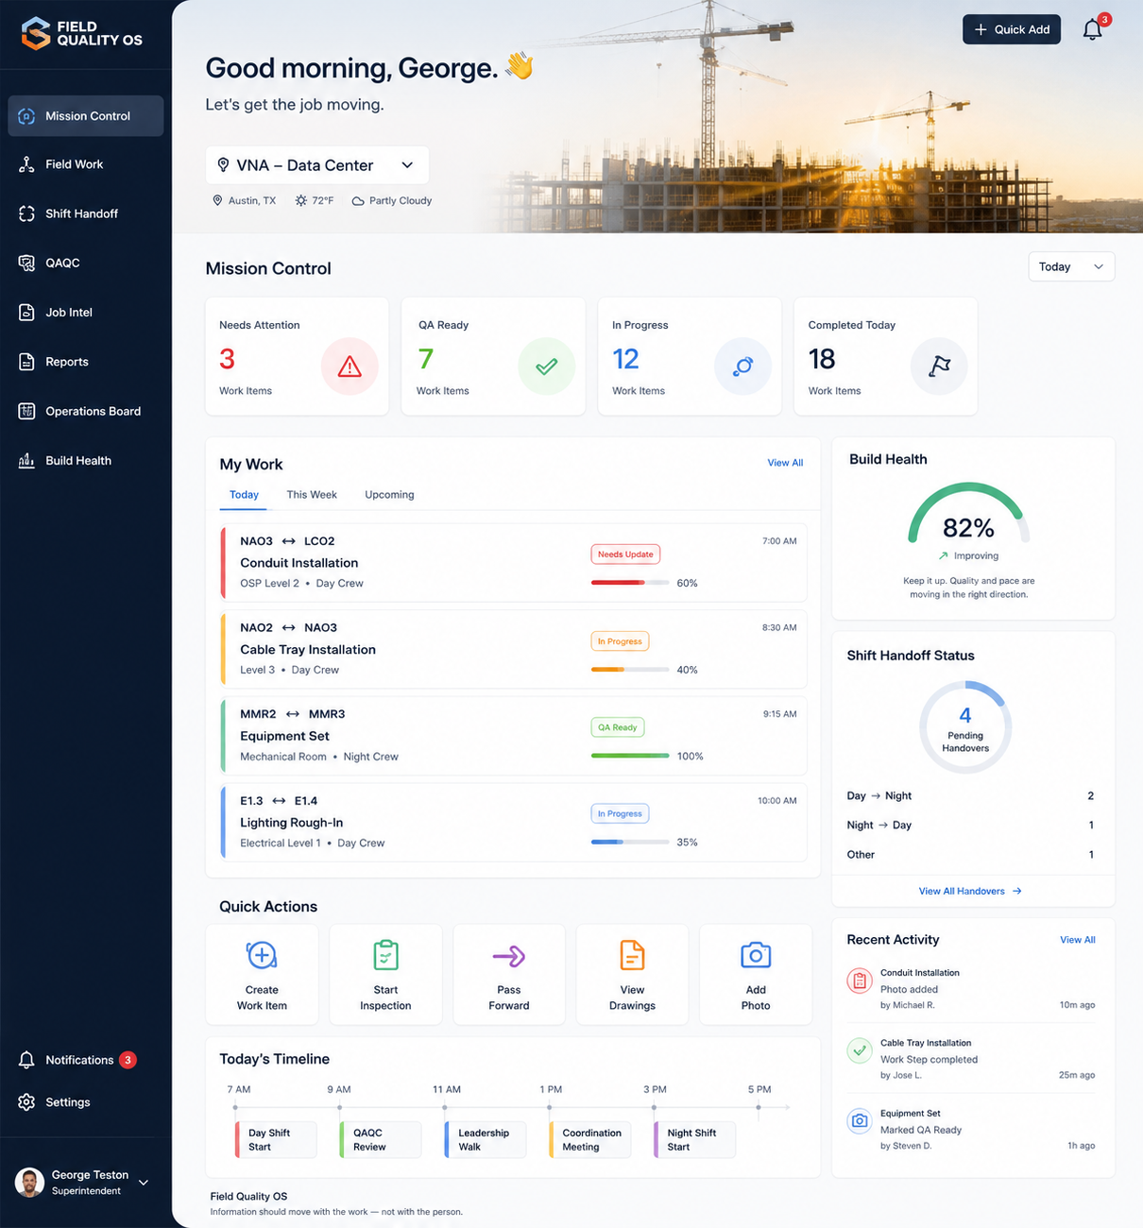
Task: Click the Equipment Set activity camera icon
Action: point(860,1121)
